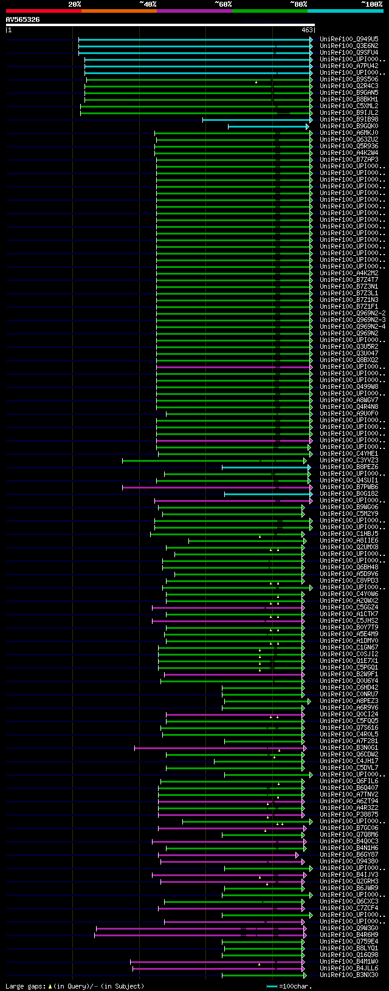Select the UniRef100_Q9W3G0 label
Viewport: 389px width, 991px height.
349,928
